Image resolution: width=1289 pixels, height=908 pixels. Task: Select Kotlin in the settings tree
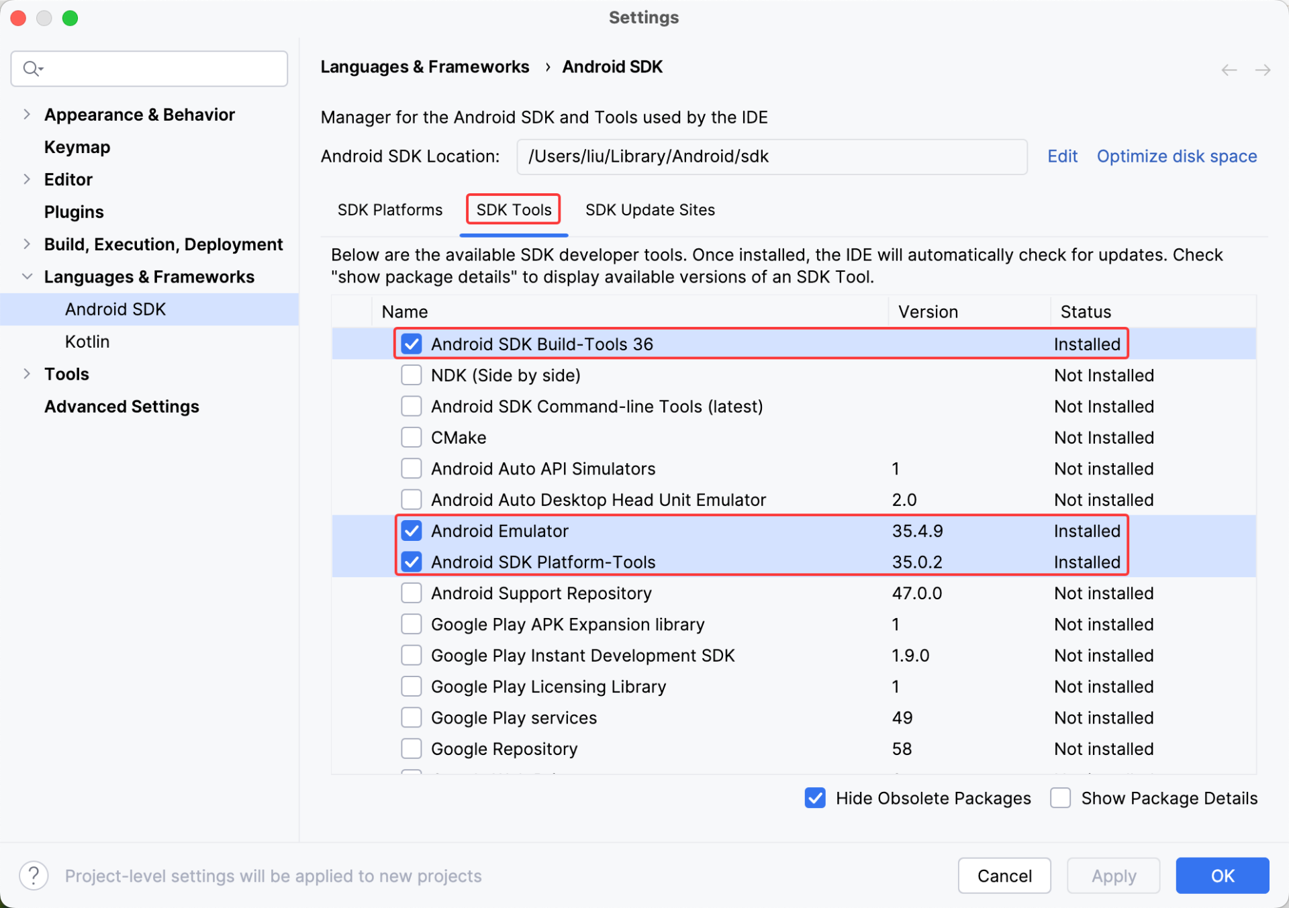pos(87,342)
